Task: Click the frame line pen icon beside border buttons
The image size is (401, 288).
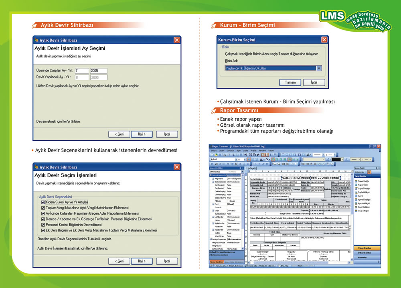Action: pyautogui.click(x=308, y=155)
